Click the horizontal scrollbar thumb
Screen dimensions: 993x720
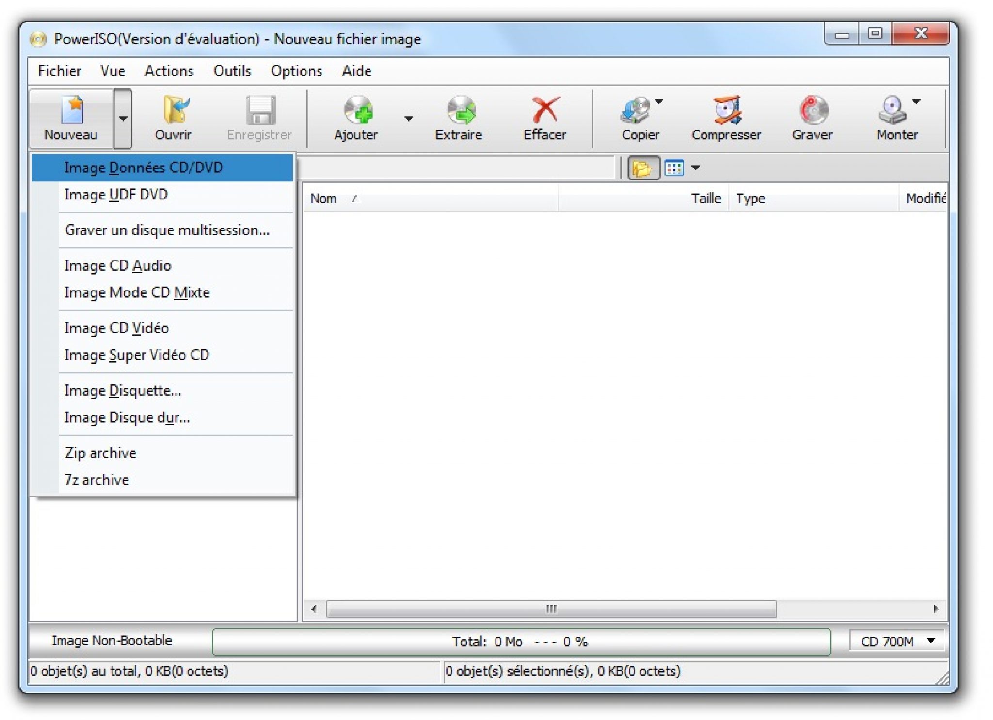tap(551, 609)
